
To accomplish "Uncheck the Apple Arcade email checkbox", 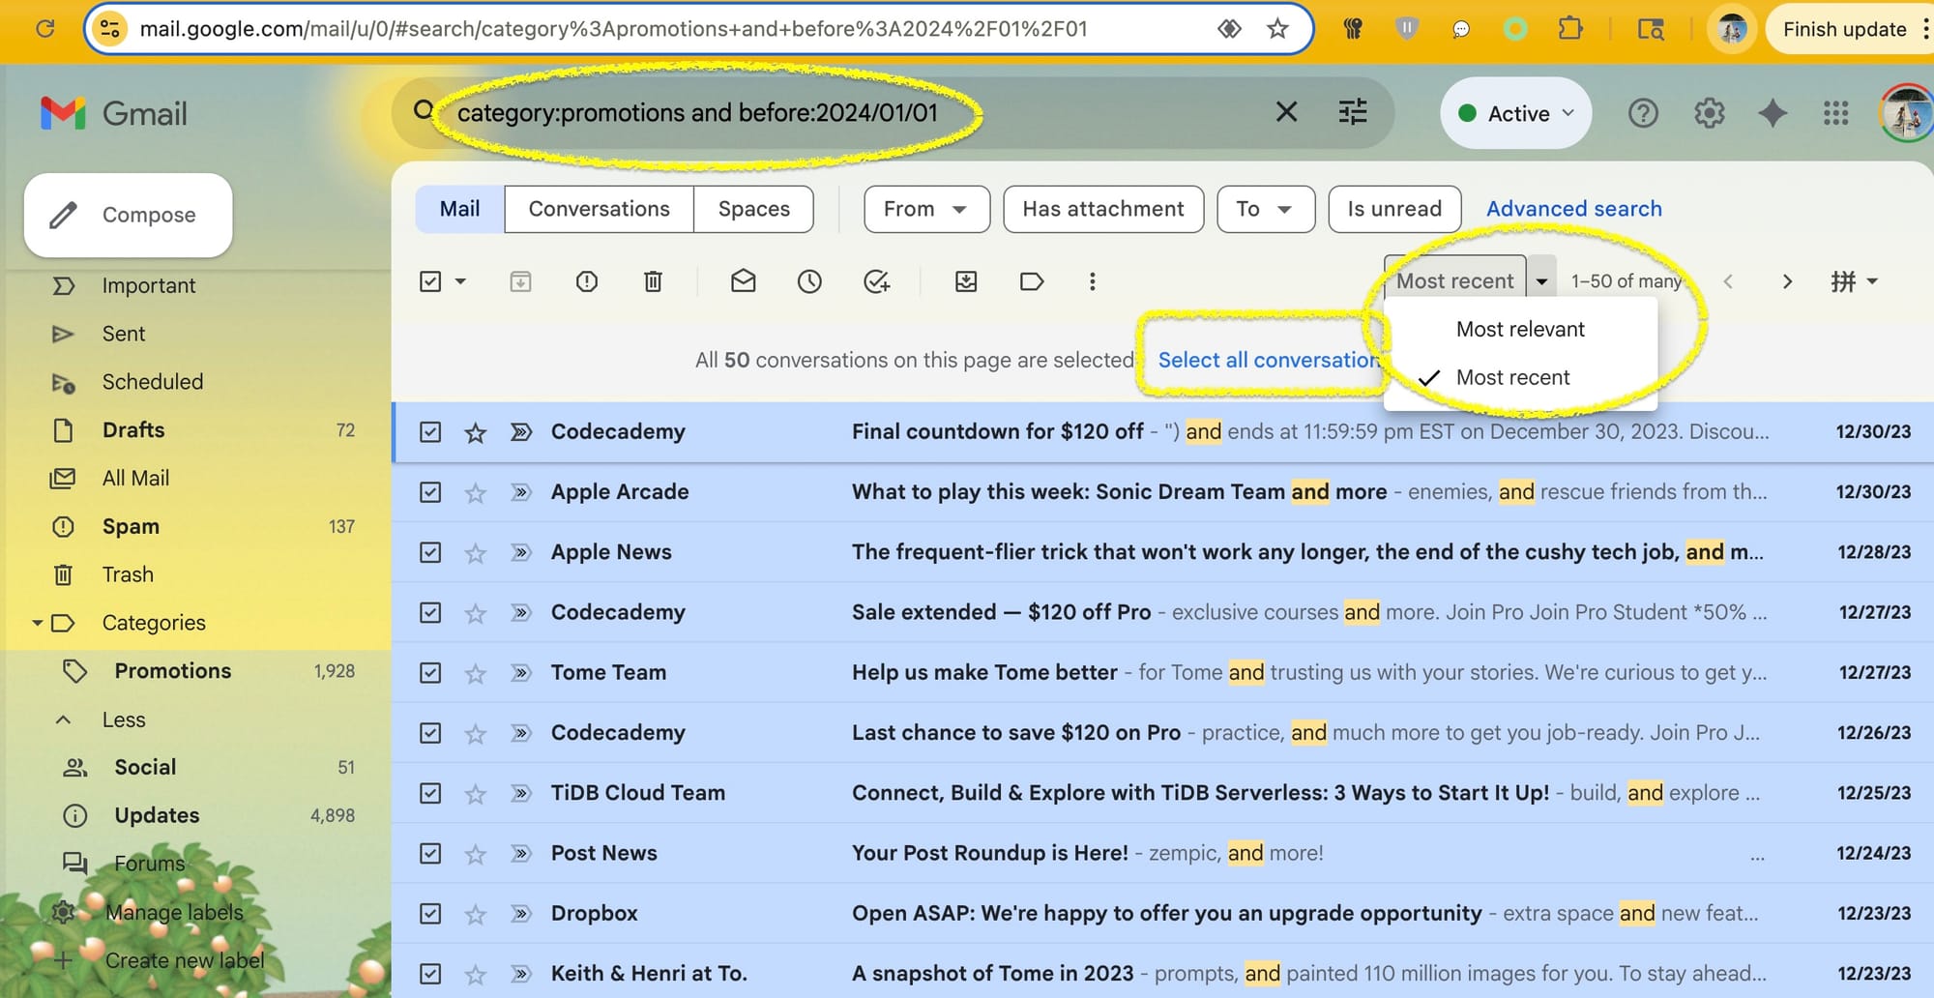I will 430,492.
